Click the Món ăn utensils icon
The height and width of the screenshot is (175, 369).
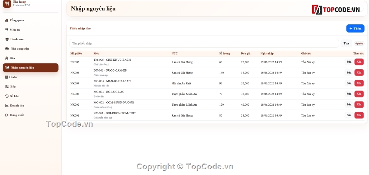click(7, 30)
